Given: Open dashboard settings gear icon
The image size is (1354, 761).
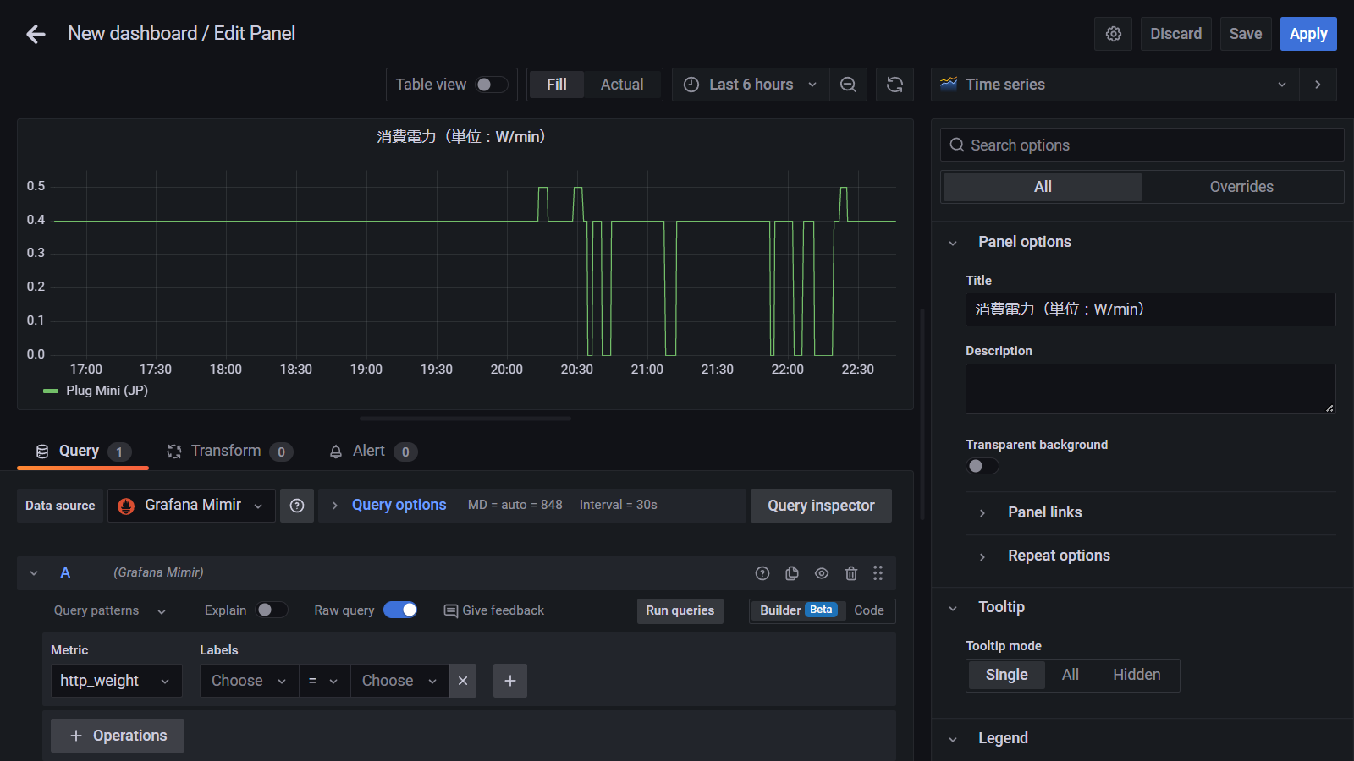Looking at the screenshot, I should [x=1113, y=34].
